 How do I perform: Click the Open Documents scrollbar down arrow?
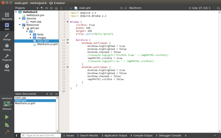point(57,131)
